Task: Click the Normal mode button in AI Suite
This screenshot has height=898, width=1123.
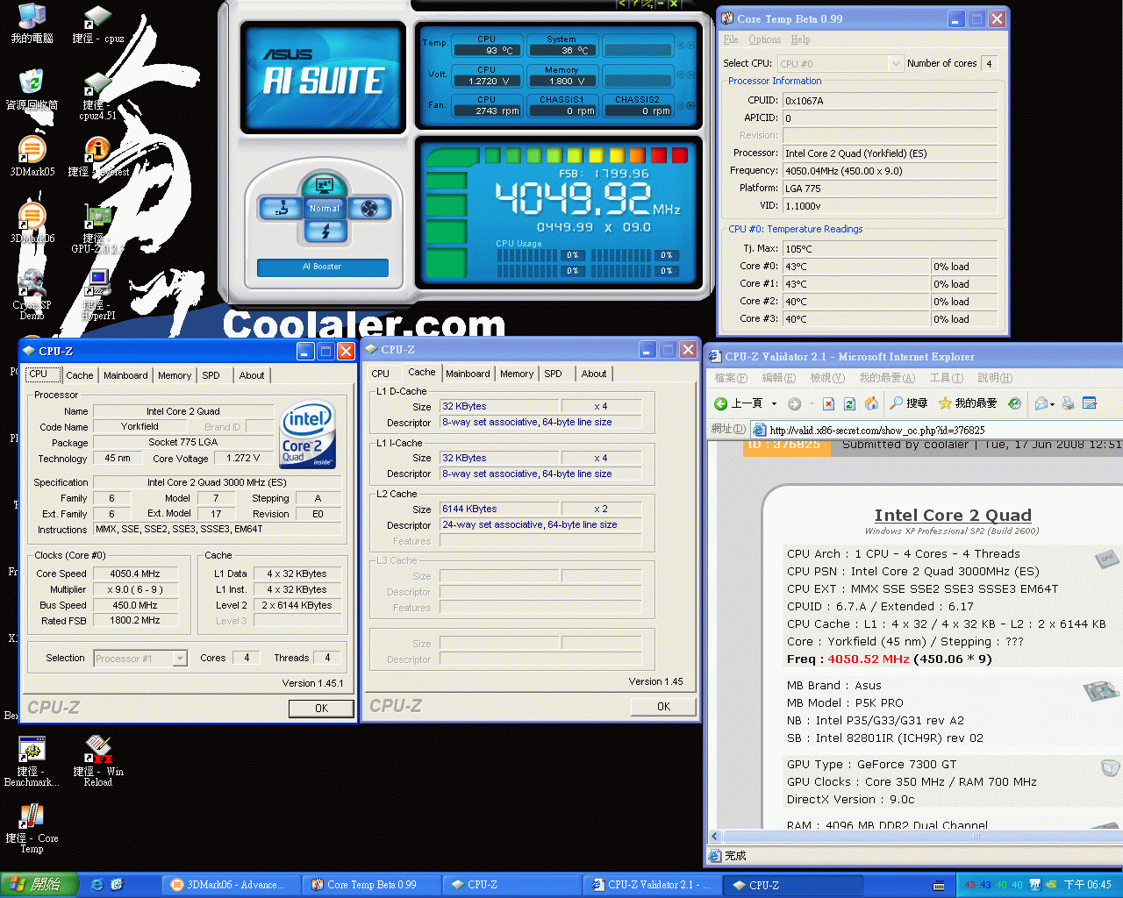Action: (x=325, y=209)
